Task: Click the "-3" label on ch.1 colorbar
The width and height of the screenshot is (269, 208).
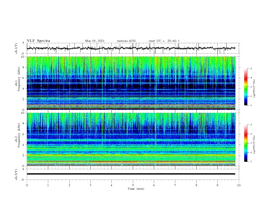Action: [251, 68]
